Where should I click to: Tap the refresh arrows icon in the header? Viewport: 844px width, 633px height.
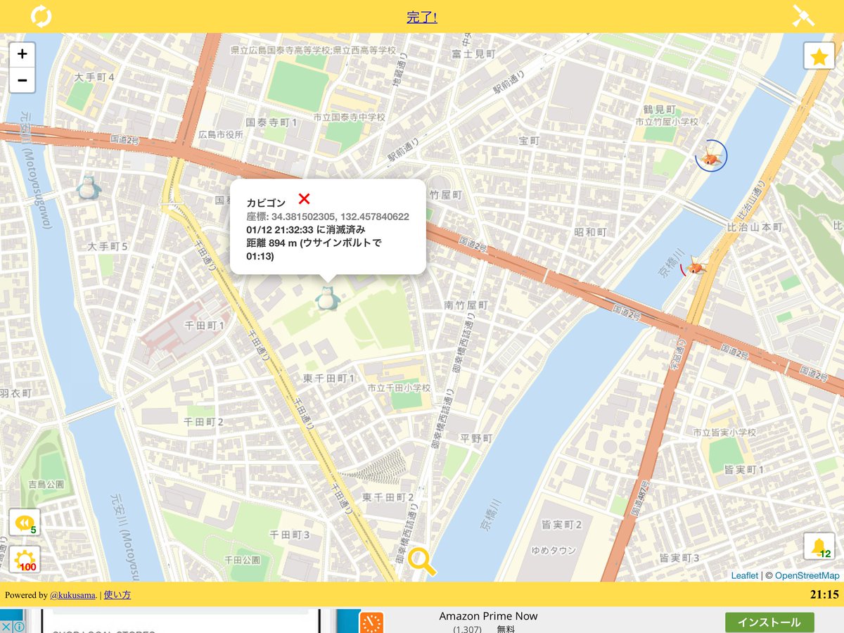pos(41,16)
